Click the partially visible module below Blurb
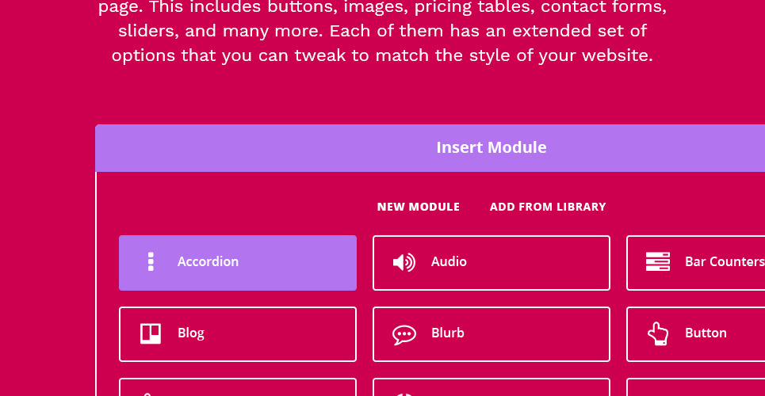Screen dimensions: 765x396 coord(491,387)
